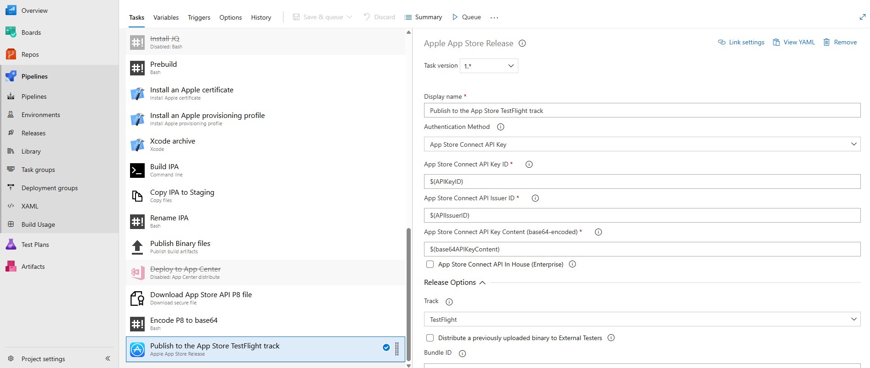Show info for Bundle ID

point(462,353)
